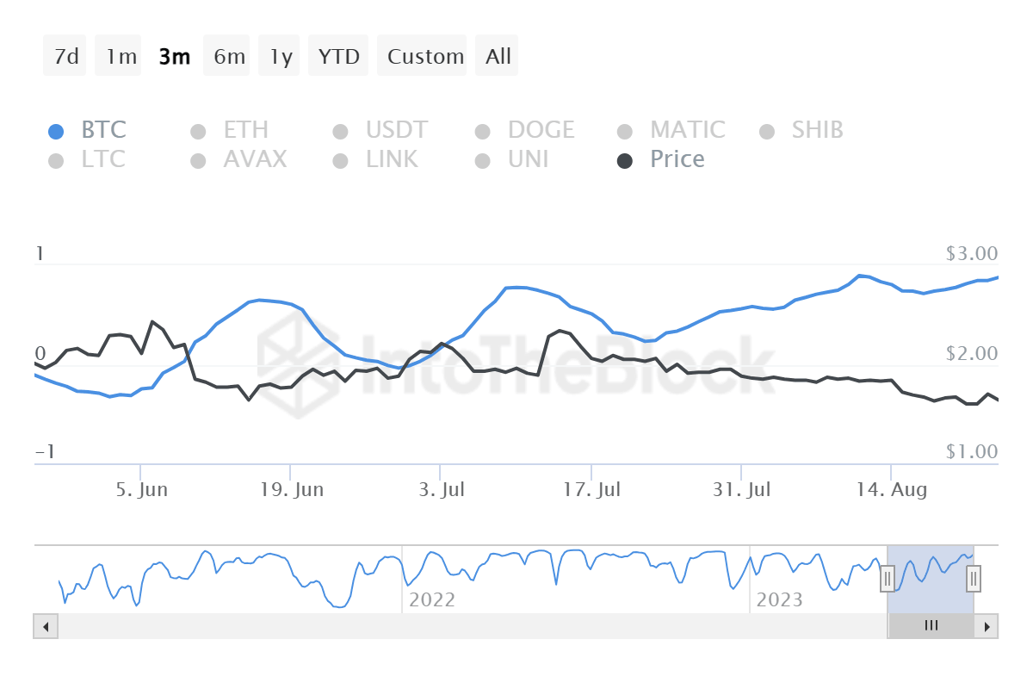
Task: Toggle off the BTC correlation series
Action: coord(103,129)
